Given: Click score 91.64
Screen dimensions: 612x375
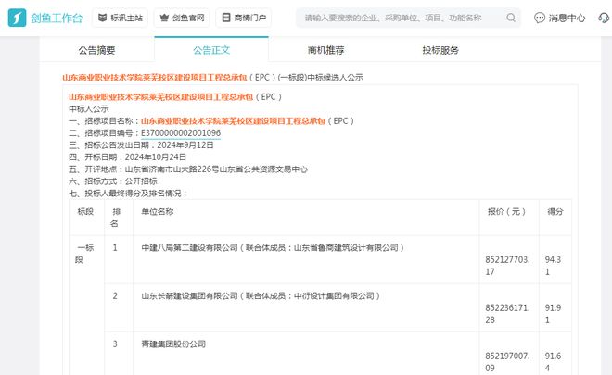Looking at the screenshot, I should (553, 362).
